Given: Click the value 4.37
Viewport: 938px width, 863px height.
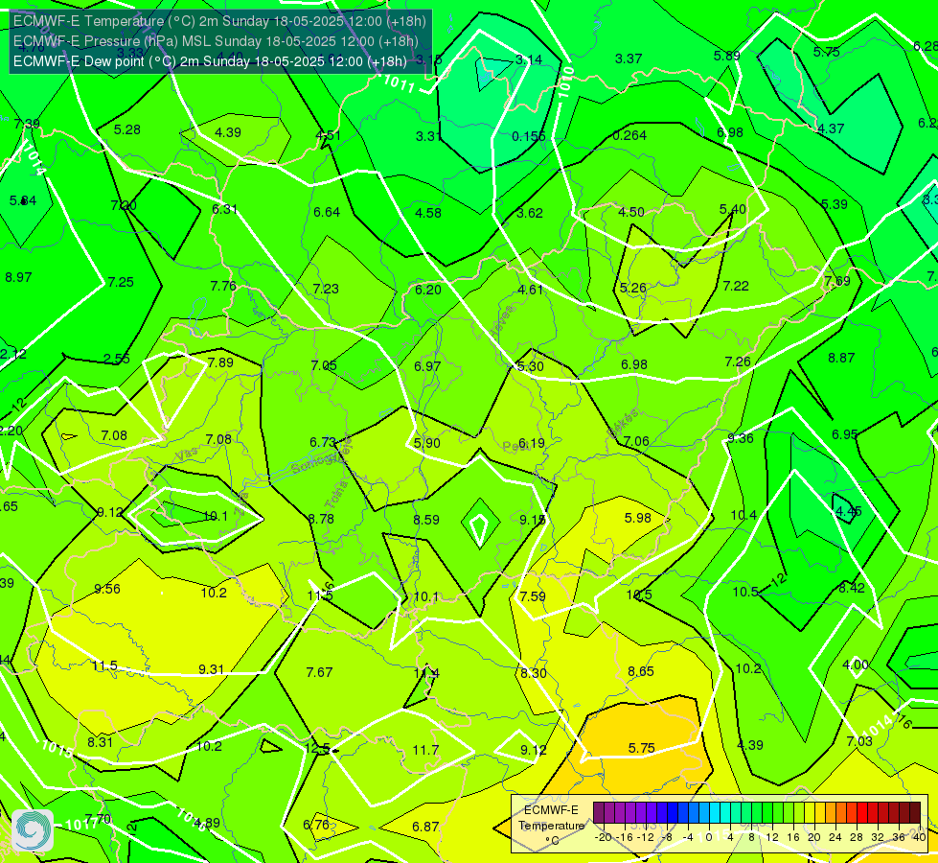Looking at the screenshot, I should coord(831,128).
